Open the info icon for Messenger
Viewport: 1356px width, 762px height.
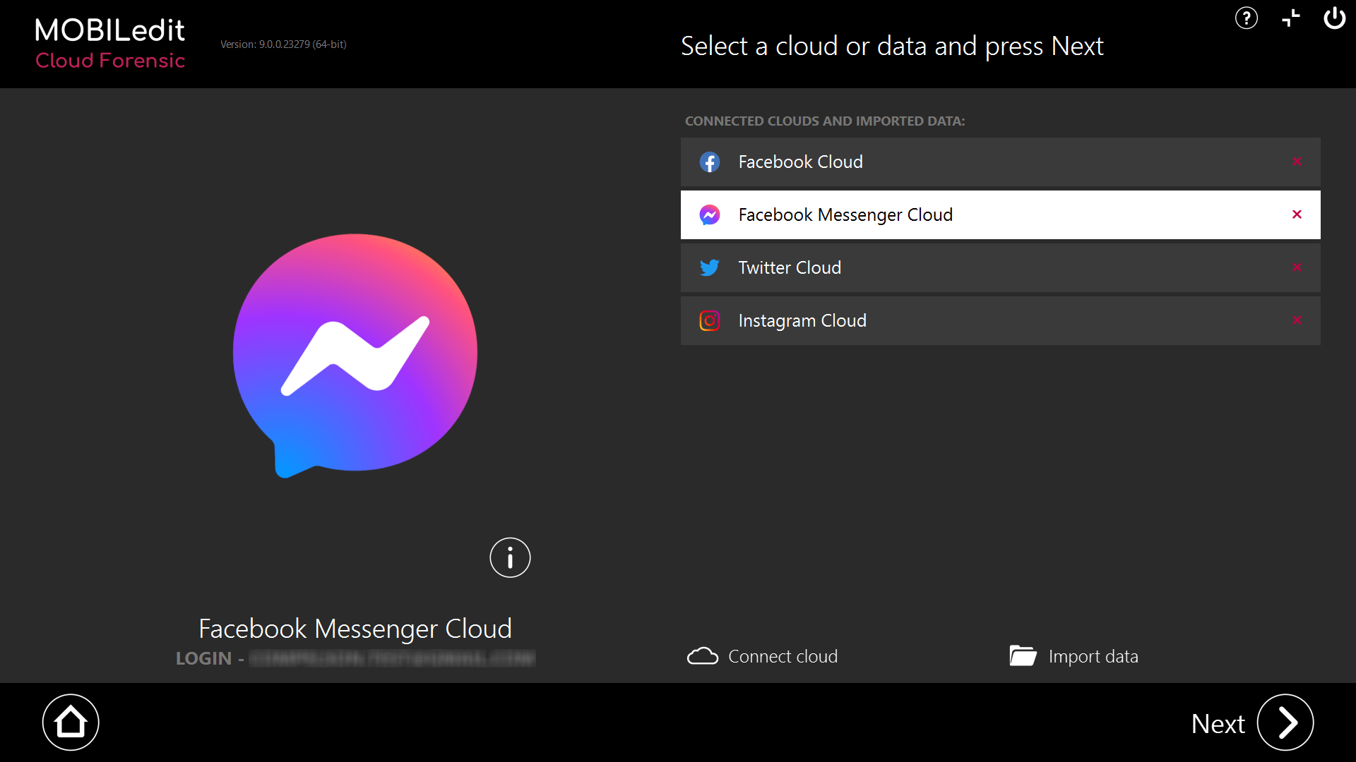click(x=510, y=558)
